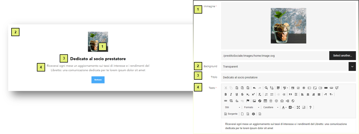
Task: Set text direction left to right
Action: pos(325,94)
